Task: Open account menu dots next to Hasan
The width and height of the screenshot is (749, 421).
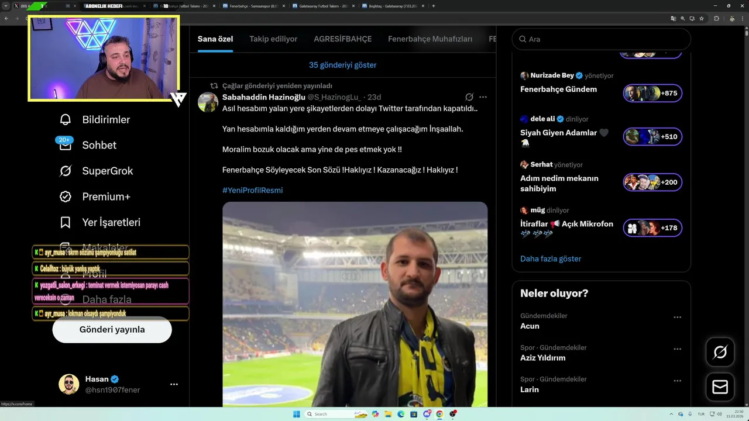Action: pos(174,384)
